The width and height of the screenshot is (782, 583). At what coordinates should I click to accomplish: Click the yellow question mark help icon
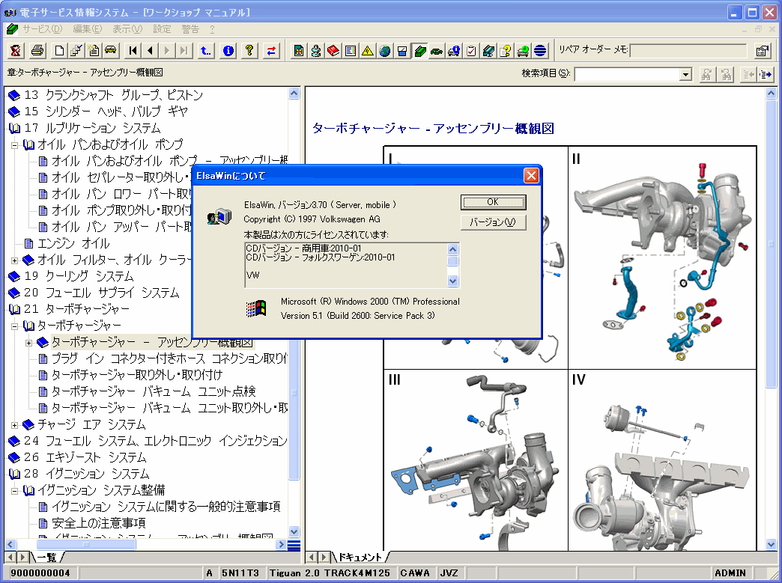coord(249,50)
